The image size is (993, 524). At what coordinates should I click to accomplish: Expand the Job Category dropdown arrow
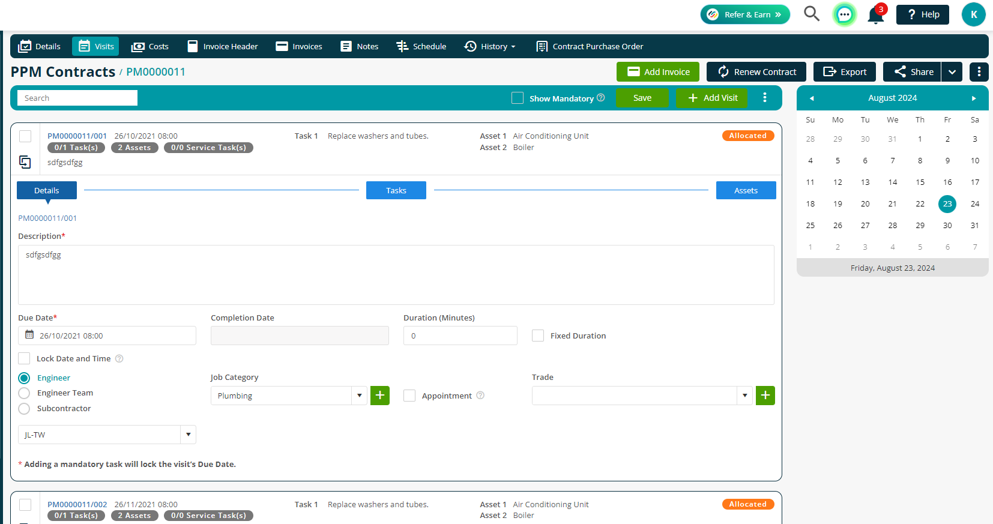(x=359, y=396)
